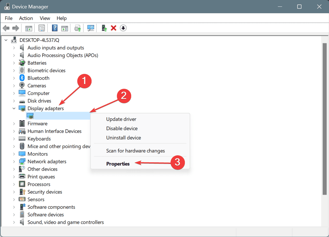Screen dimensions: 329x237
Task: Choose Properties from the context menu
Action: pos(140,164)
